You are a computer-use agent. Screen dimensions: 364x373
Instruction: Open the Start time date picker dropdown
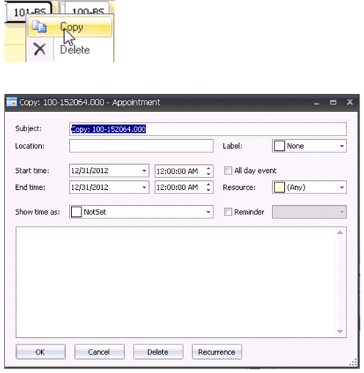coord(144,171)
